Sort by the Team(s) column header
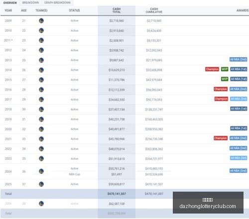The width and height of the screenshot is (249, 219). click(41, 10)
